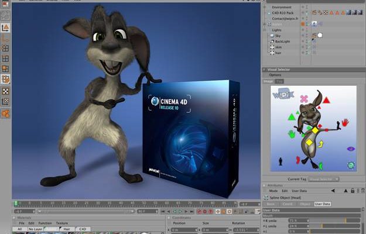Click the first orange triangle tag on C4D R10 Pack
The width and height of the screenshot is (366, 234).
point(331,13)
